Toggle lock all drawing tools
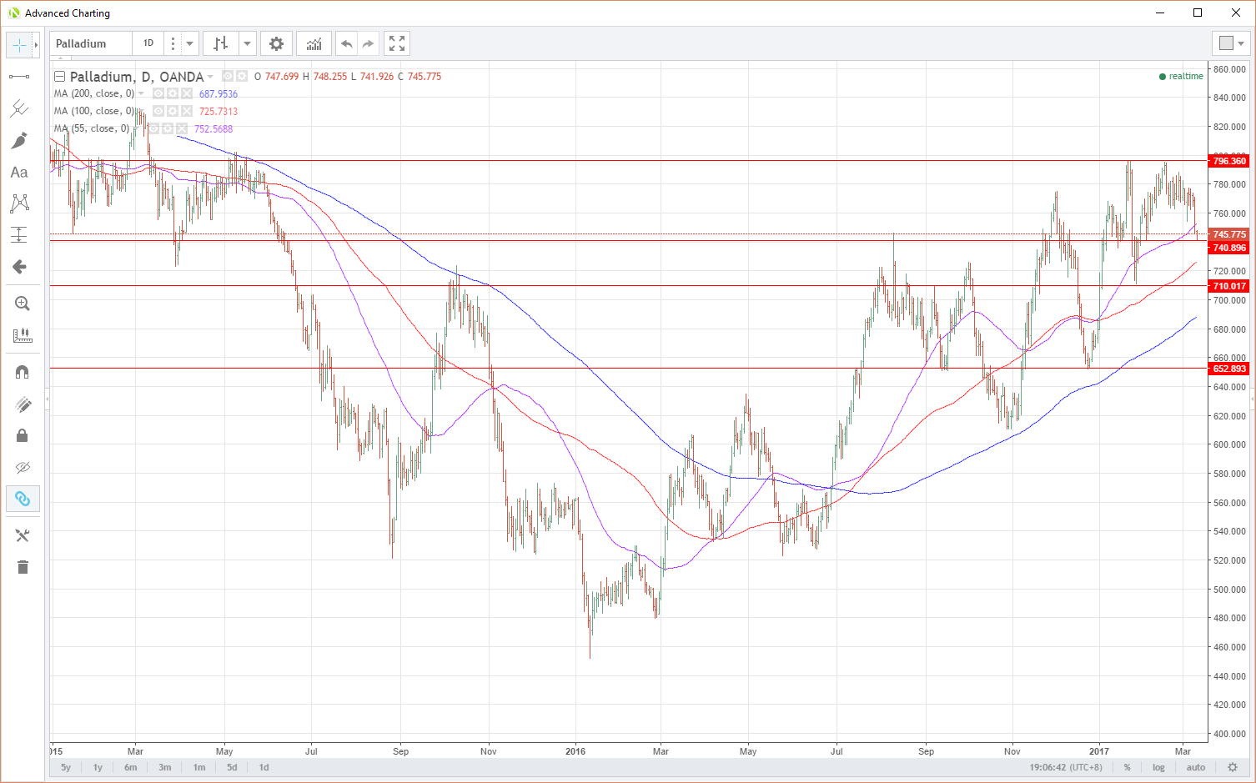Screen dimensions: 1256x783 tap(23, 435)
